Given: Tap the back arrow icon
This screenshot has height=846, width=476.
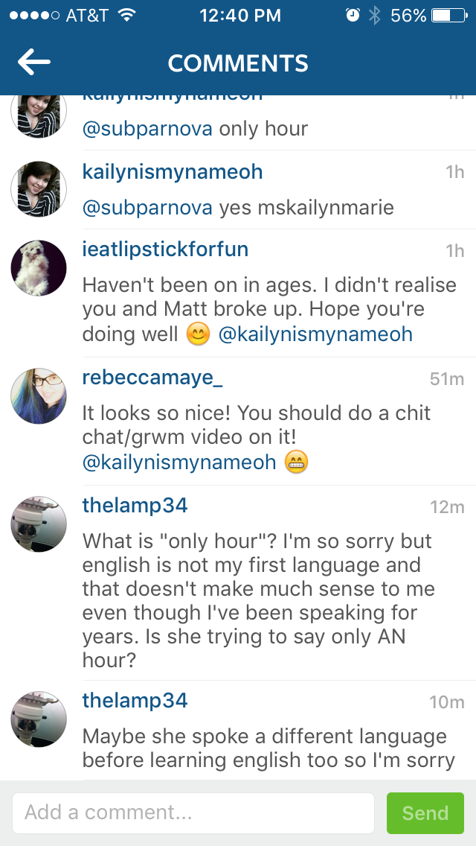Looking at the screenshot, I should 34,63.
